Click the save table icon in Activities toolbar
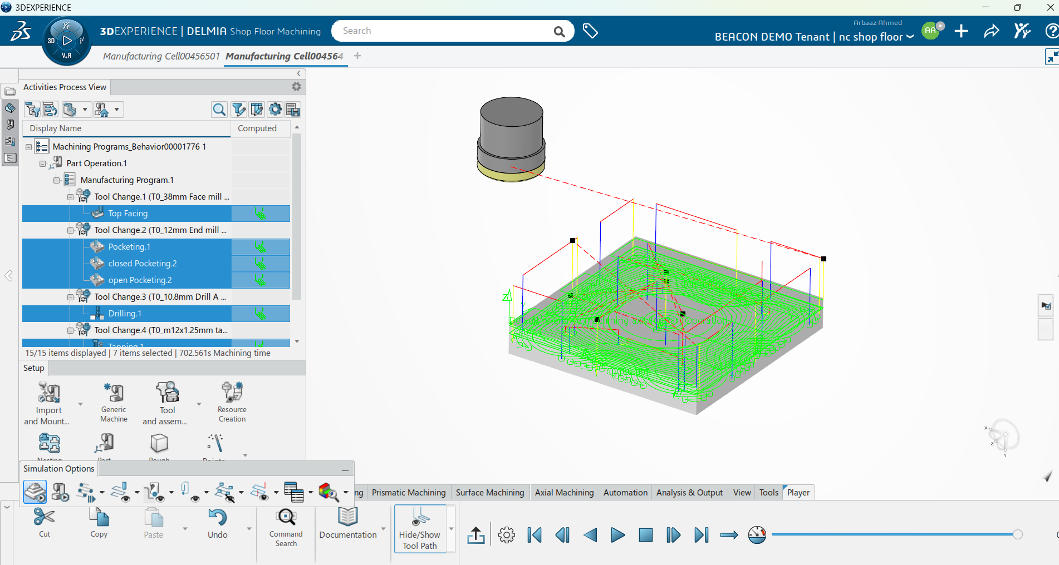The width and height of the screenshot is (1059, 565). 293,110
